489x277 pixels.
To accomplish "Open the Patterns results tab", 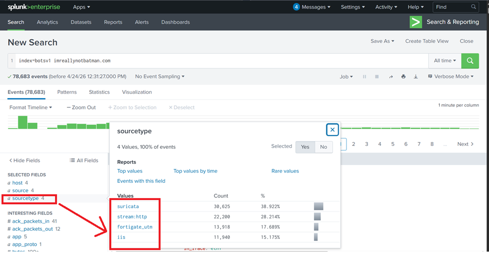I will (x=67, y=92).
